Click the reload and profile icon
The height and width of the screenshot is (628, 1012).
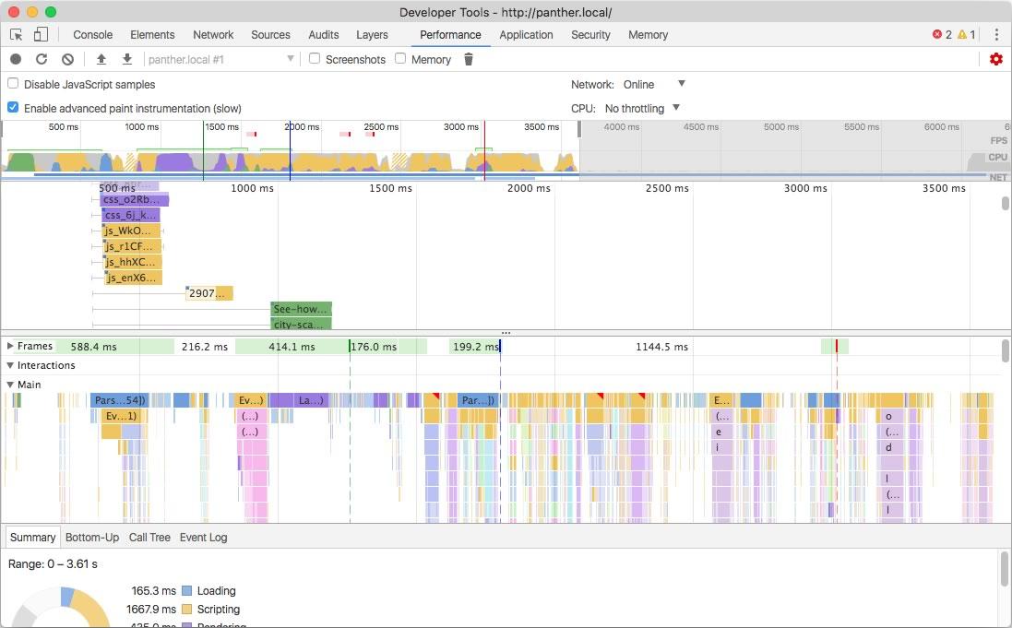pyautogui.click(x=42, y=59)
